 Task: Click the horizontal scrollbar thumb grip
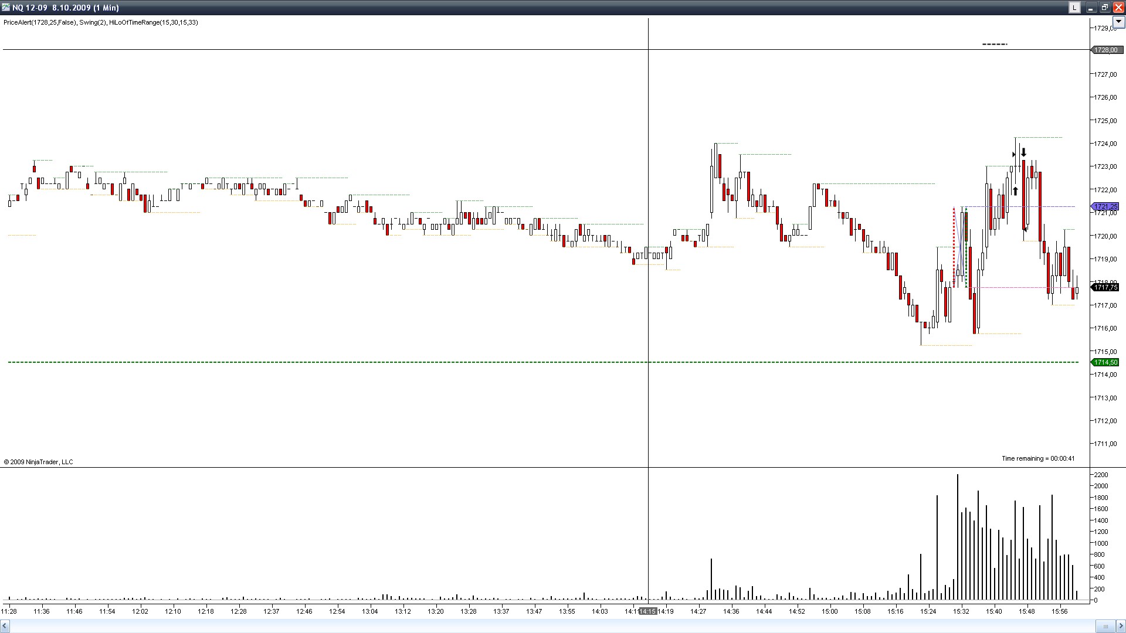coord(1105,626)
